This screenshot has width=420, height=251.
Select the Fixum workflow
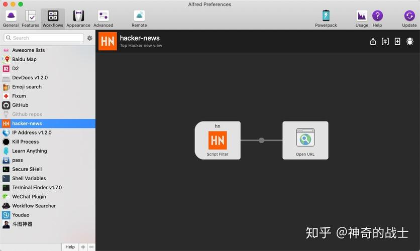pyautogui.click(x=48, y=96)
